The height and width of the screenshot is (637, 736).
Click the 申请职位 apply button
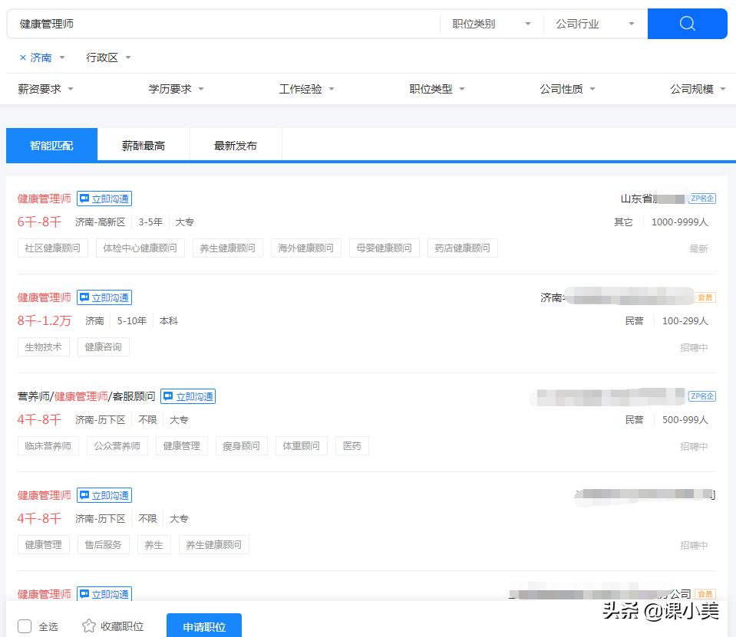tap(203, 626)
